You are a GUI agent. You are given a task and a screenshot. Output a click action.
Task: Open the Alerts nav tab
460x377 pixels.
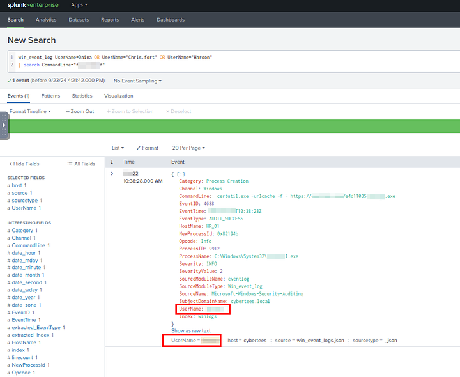tap(137, 20)
